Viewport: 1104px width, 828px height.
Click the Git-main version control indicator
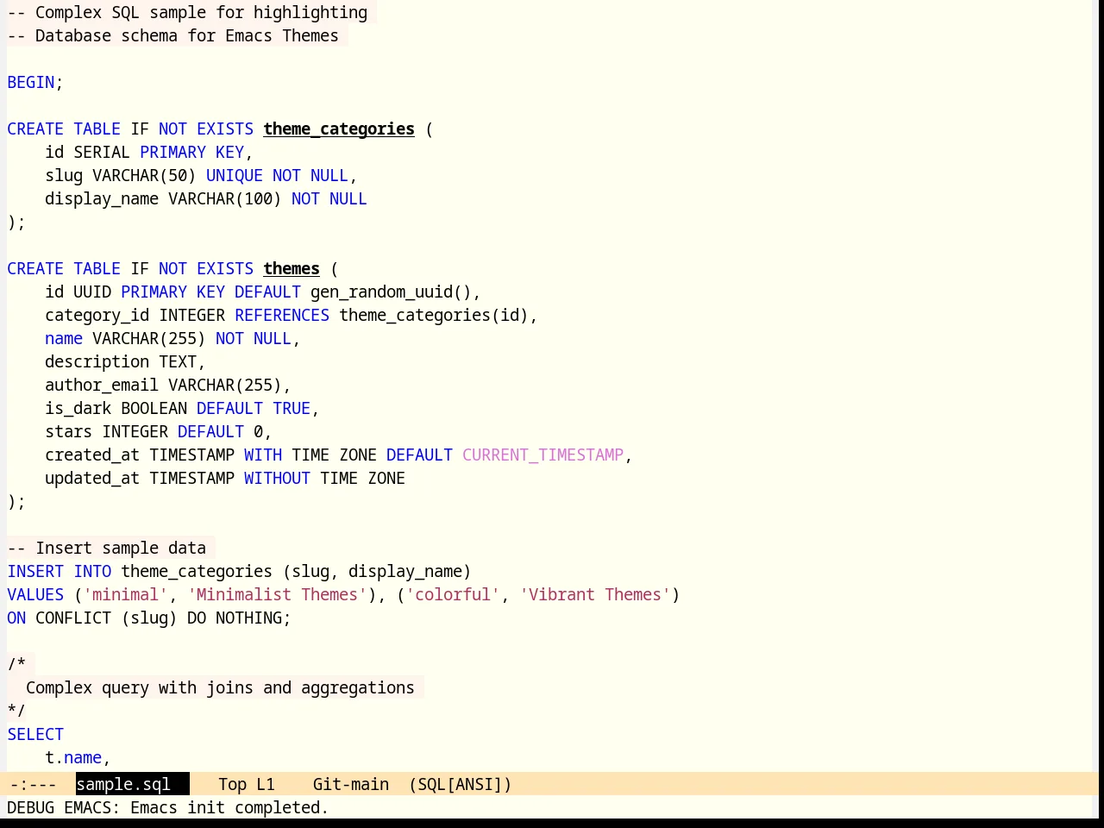click(351, 784)
